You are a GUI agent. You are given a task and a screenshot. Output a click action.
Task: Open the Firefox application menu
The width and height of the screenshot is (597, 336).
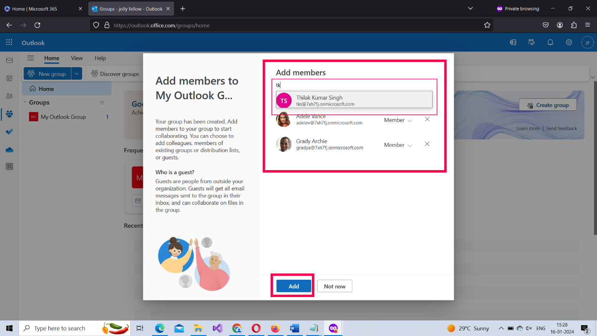(587, 25)
